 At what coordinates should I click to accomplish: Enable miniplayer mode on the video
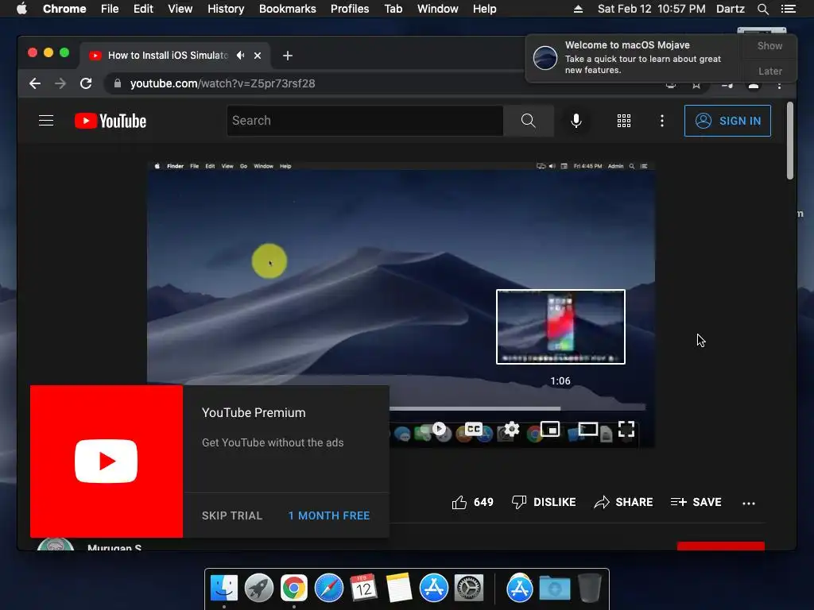(x=550, y=429)
